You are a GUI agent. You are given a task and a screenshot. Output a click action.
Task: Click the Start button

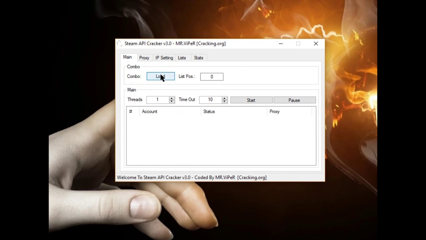(x=251, y=100)
